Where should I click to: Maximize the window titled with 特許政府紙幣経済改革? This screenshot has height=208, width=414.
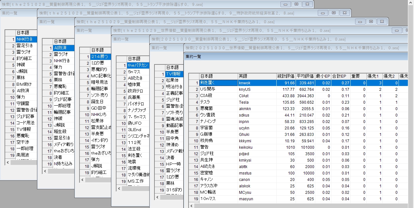point(334,13)
